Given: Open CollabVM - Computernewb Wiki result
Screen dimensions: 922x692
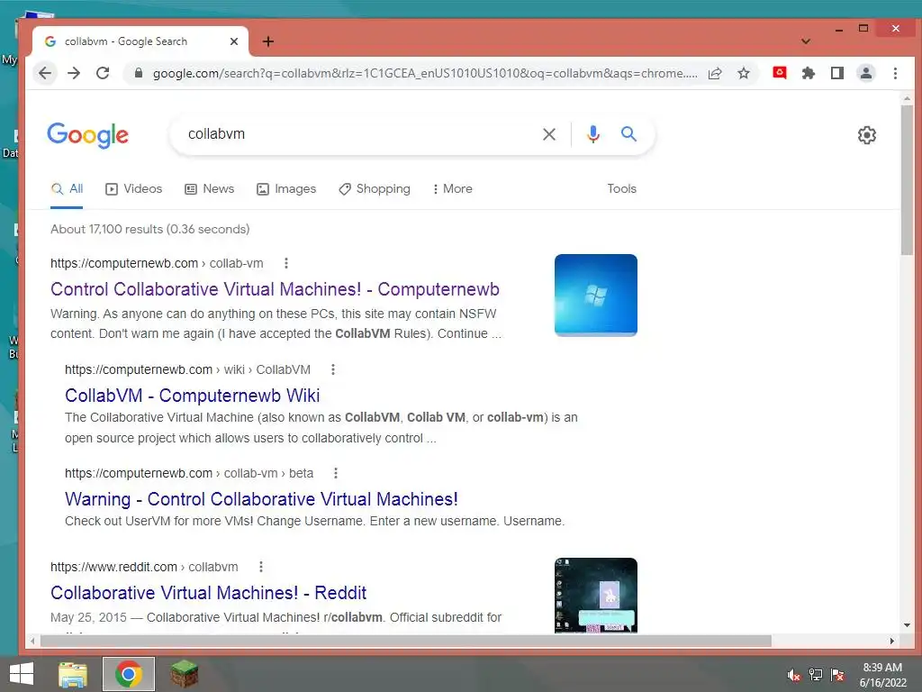Looking at the screenshot, I should [193, 396].
